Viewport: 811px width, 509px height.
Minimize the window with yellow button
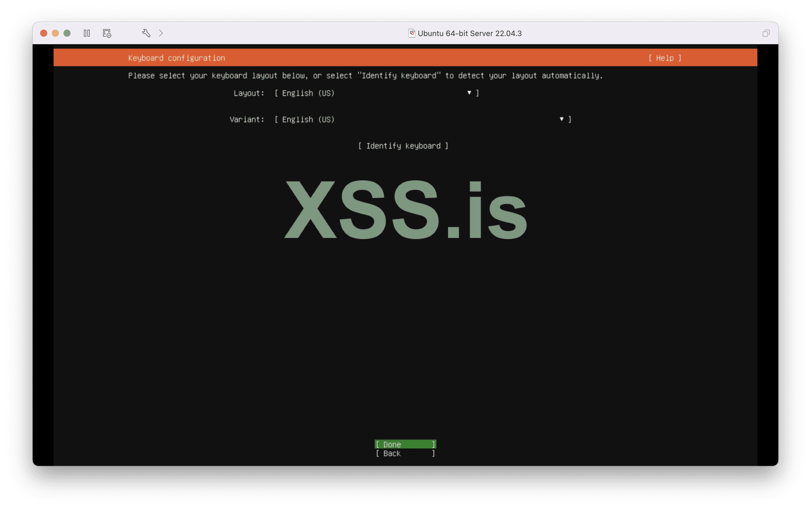coord(55,33)
